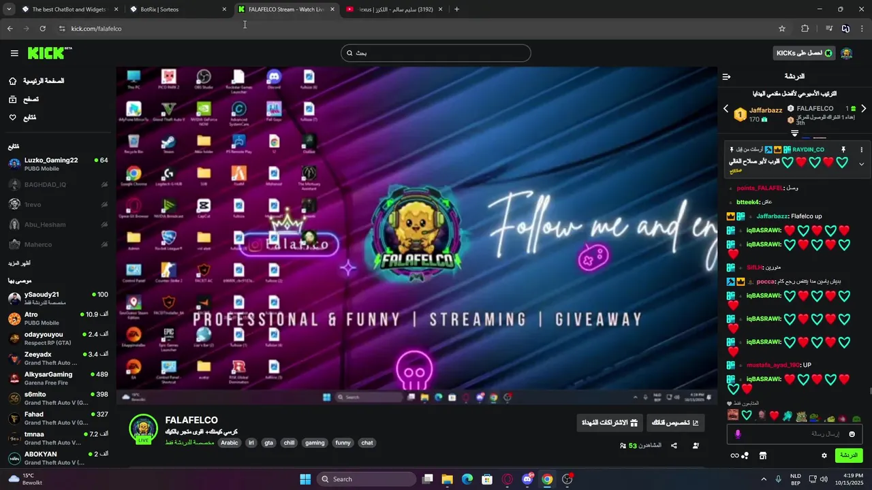Open the user profile avatar menu
Image resolution: width=872 pixels, height=490 pixels.
click(x=847, y=53)
